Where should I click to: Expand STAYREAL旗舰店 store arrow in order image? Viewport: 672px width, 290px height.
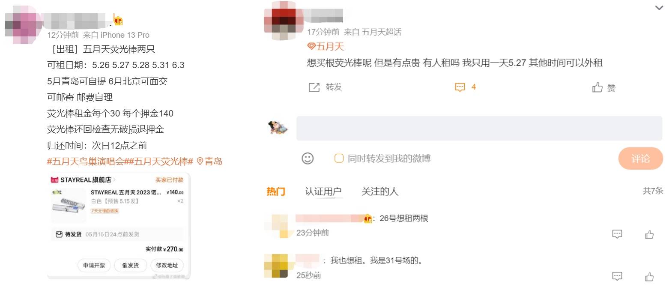(x=114, y=180)
